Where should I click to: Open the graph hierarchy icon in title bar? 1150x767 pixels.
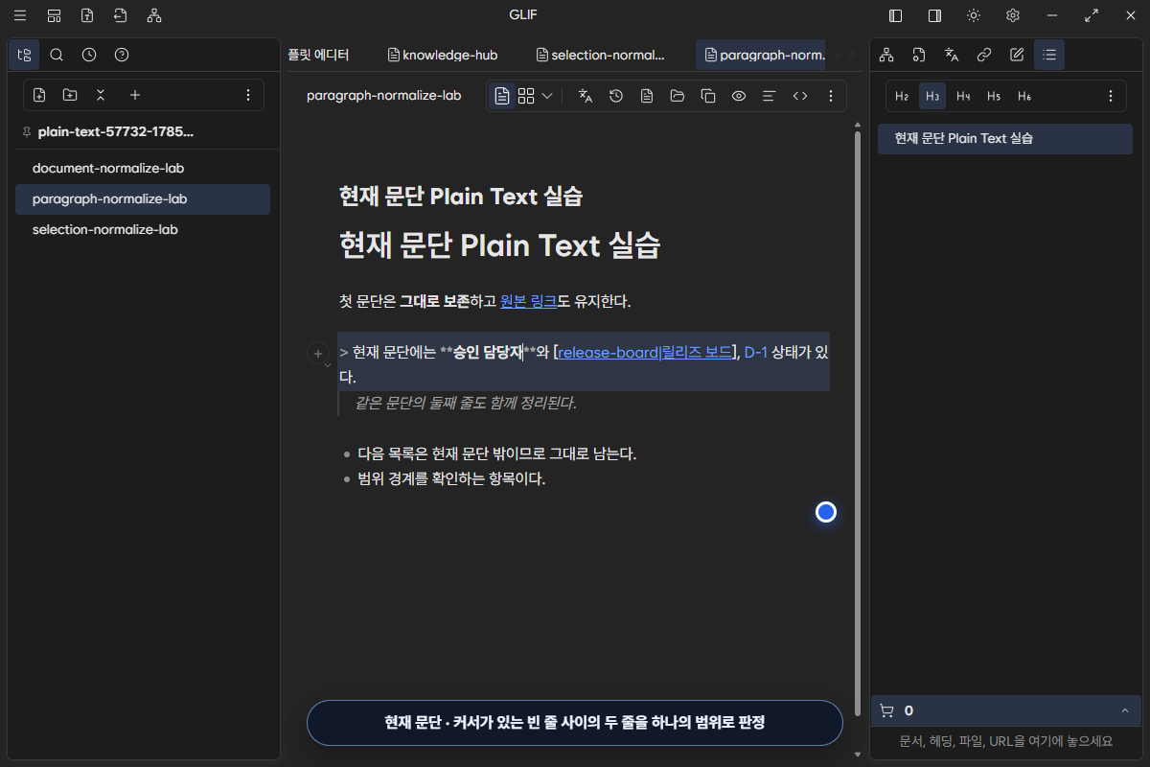pos(154,15)
